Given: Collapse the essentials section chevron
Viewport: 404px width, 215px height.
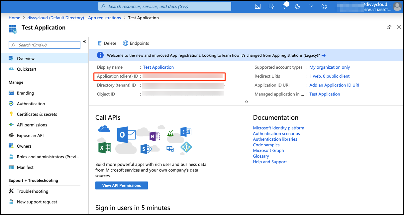Looking at the screenshot, I should tap(246, 102).
